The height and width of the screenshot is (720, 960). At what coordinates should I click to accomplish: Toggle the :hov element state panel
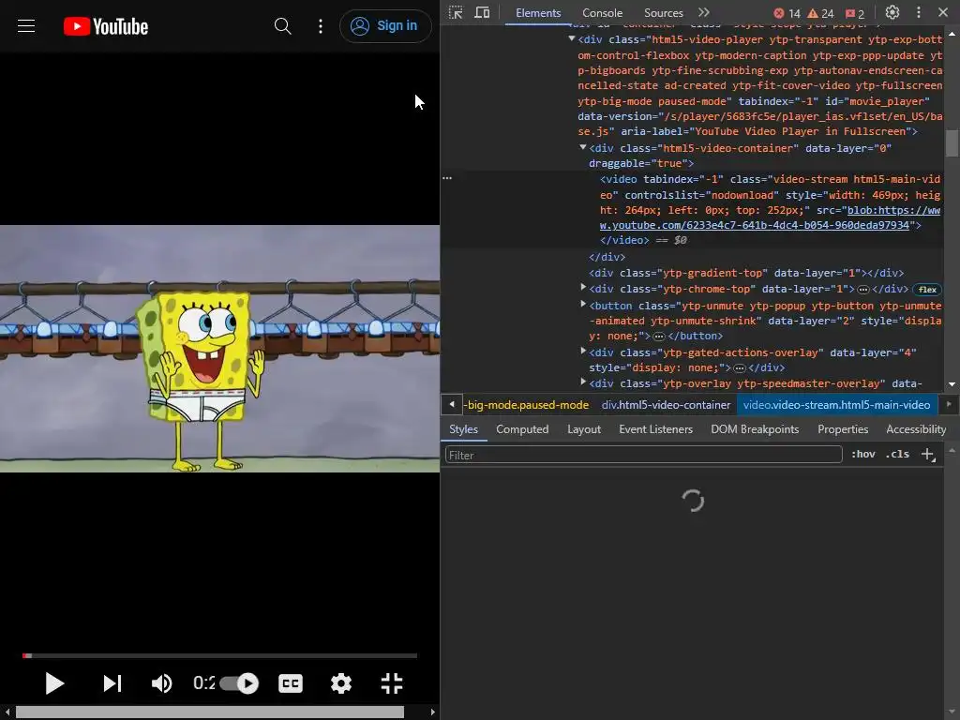pos(863,455)
